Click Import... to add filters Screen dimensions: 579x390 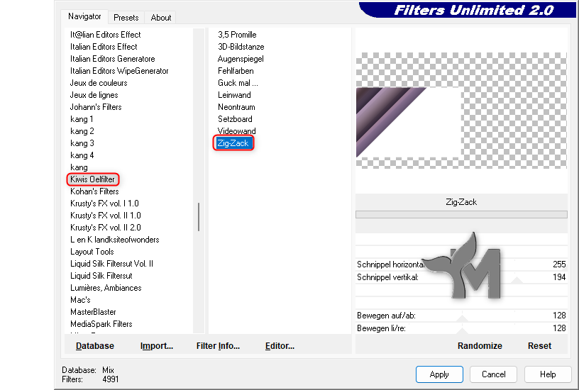point(157,346)
